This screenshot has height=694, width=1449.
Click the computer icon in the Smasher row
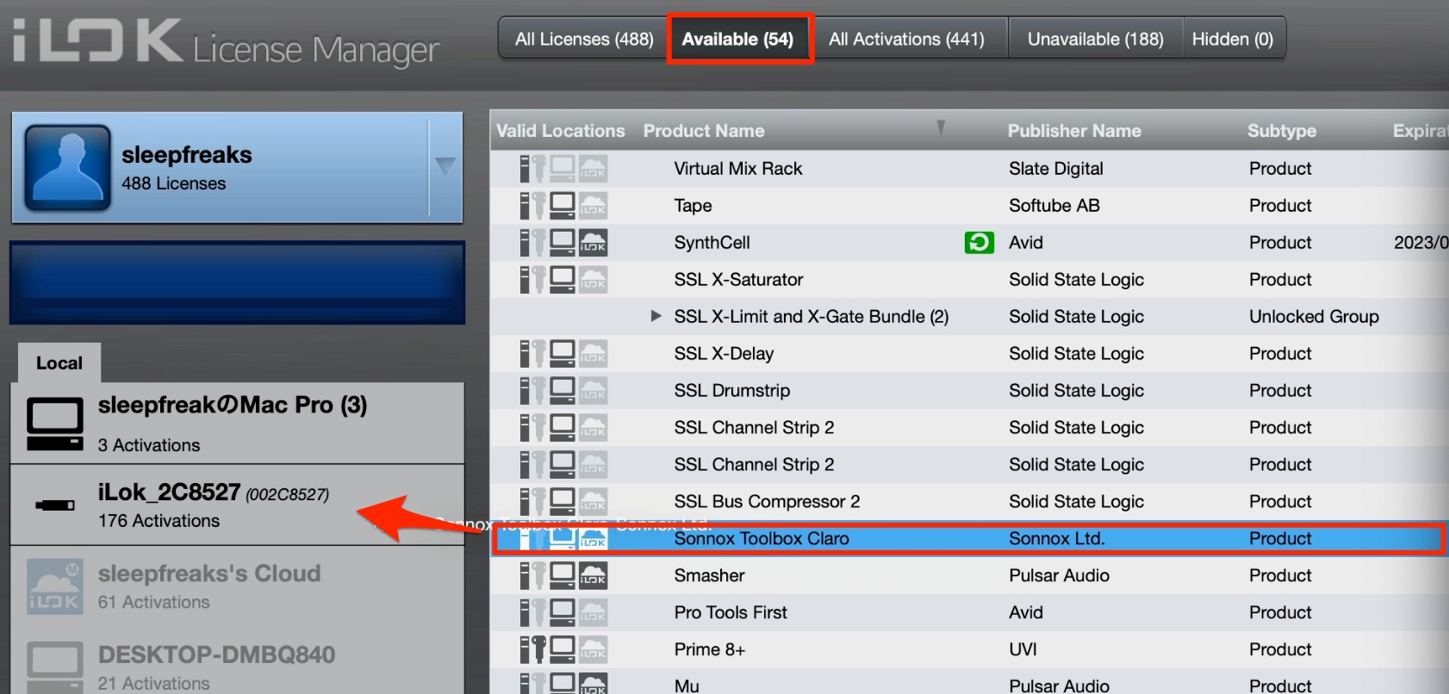[563, 575]
